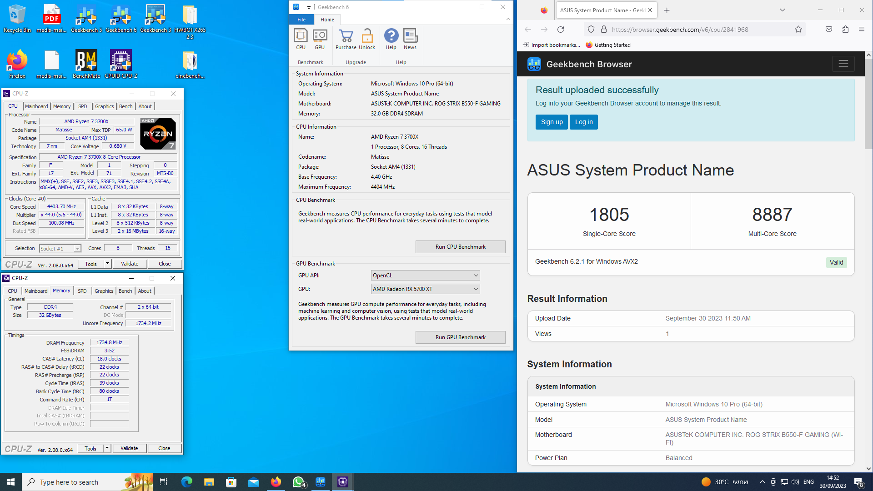Open Firefox list all tabs chevron
The image size is (873, 491).
[783, 10]
